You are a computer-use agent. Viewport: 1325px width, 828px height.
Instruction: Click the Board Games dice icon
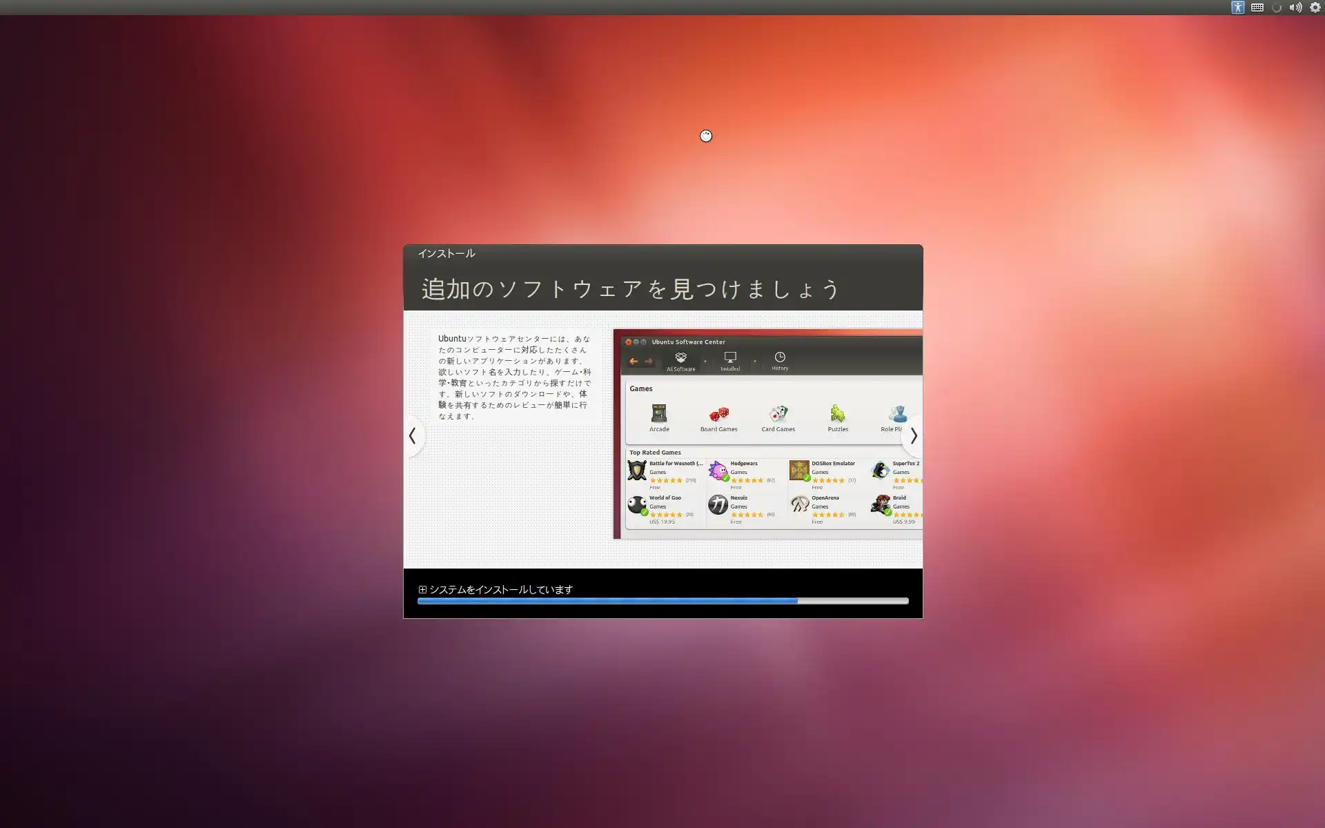coord(718,414)
